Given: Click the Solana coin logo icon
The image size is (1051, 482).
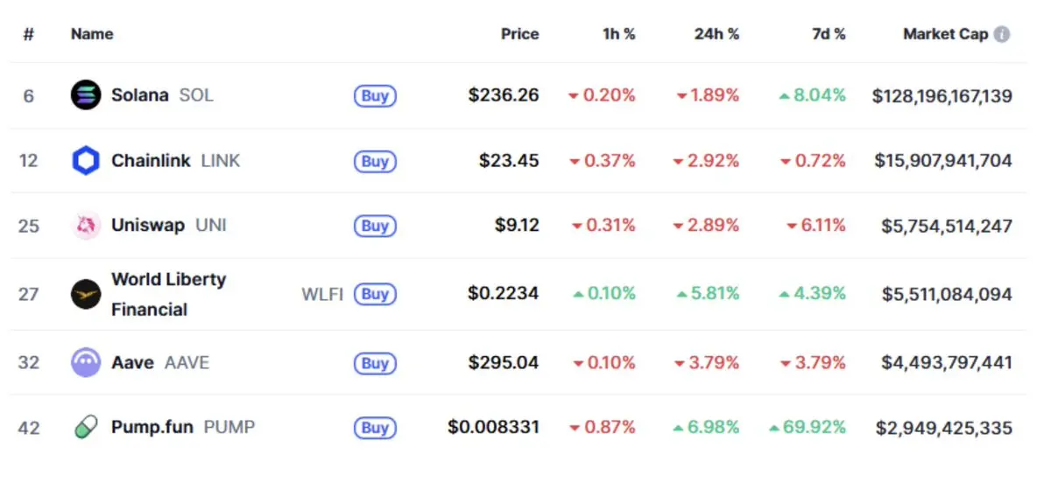Looking at the screenshot, I should click(86, 94).
